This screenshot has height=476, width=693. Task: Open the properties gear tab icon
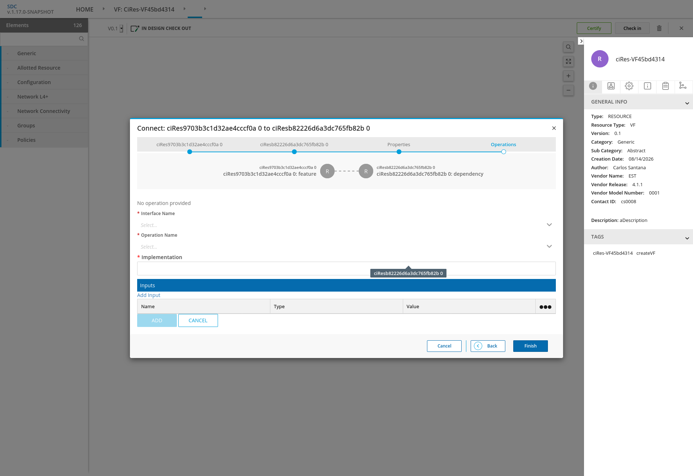629,86
